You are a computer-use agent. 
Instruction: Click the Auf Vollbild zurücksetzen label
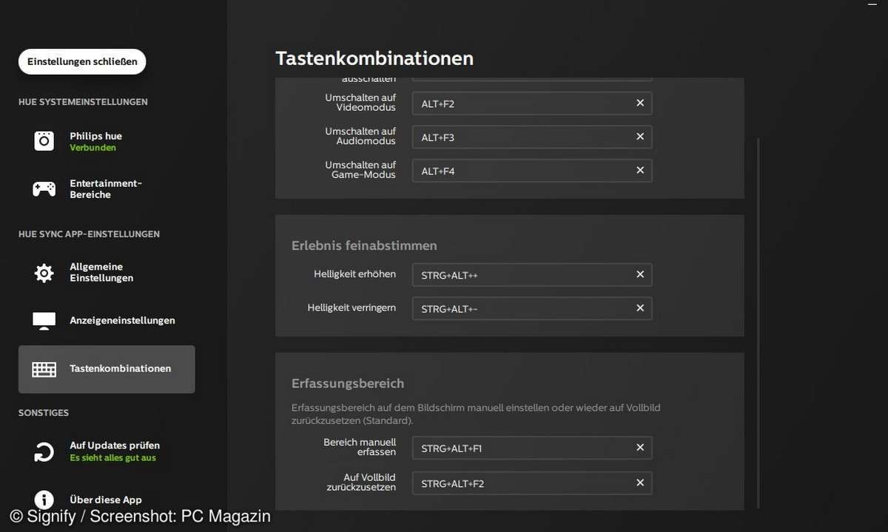[361, 482]
